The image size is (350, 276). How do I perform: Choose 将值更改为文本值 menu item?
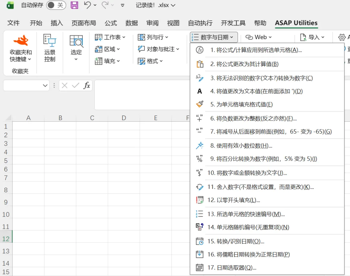click(x=267, y=91)
